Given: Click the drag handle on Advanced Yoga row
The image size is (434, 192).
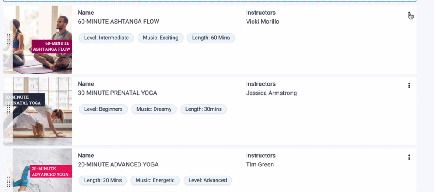Looking at the screenshot, I should click(8, 181).
